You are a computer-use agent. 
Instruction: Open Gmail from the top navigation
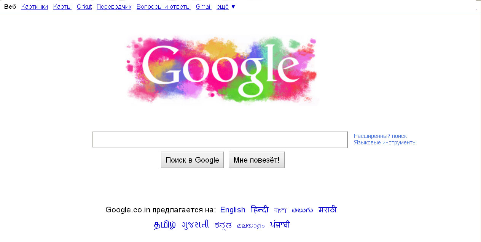204,7
